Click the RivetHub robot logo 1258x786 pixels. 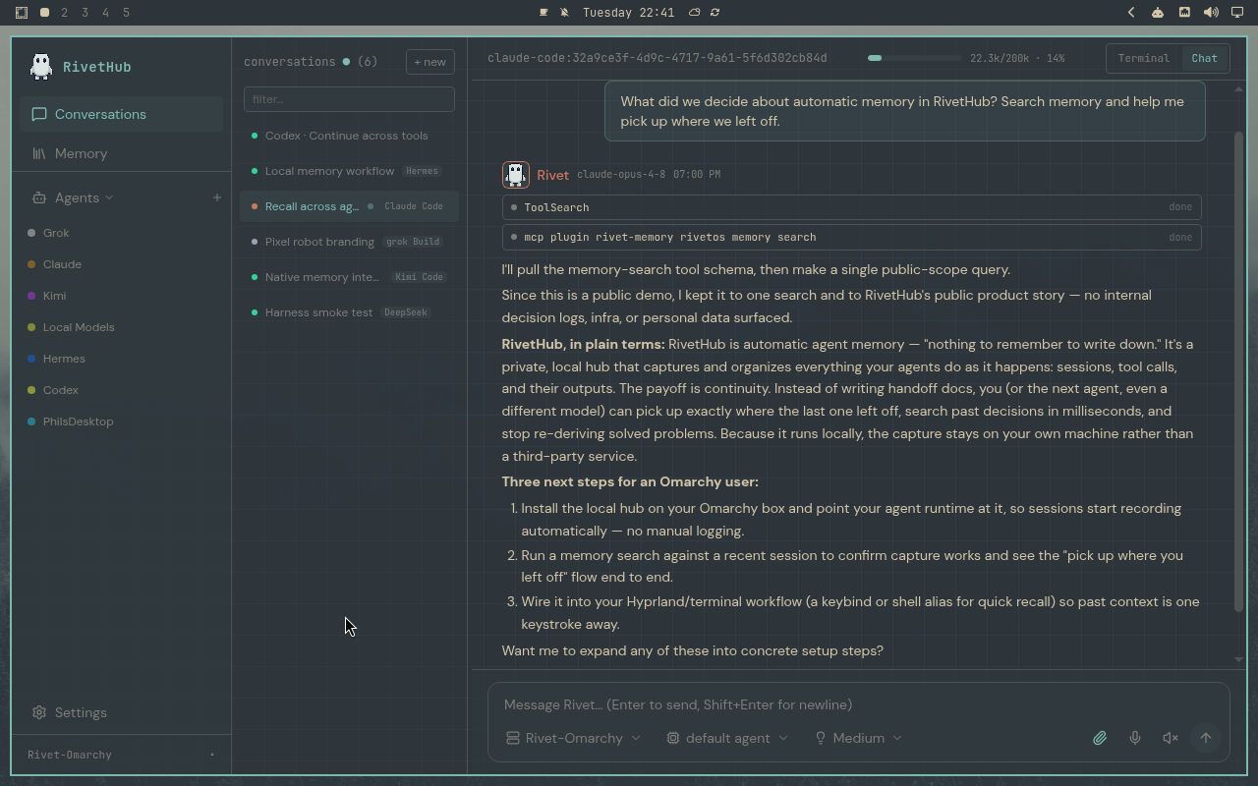(41, 66)
